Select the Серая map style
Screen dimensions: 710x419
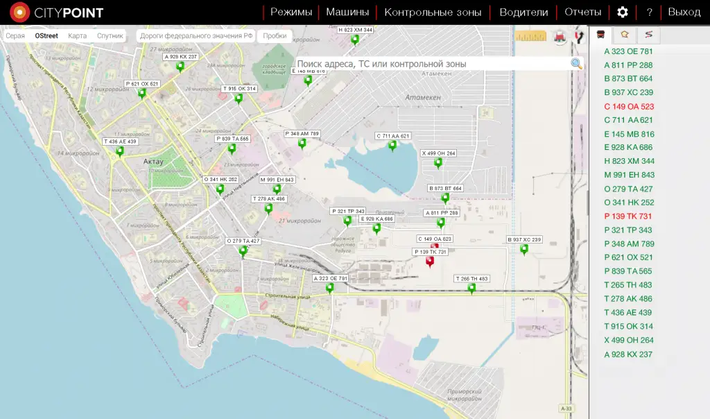(x=15, y=36)
